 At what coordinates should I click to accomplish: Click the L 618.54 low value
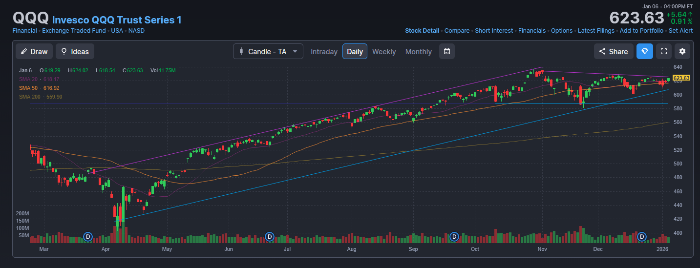pos(106,70)
